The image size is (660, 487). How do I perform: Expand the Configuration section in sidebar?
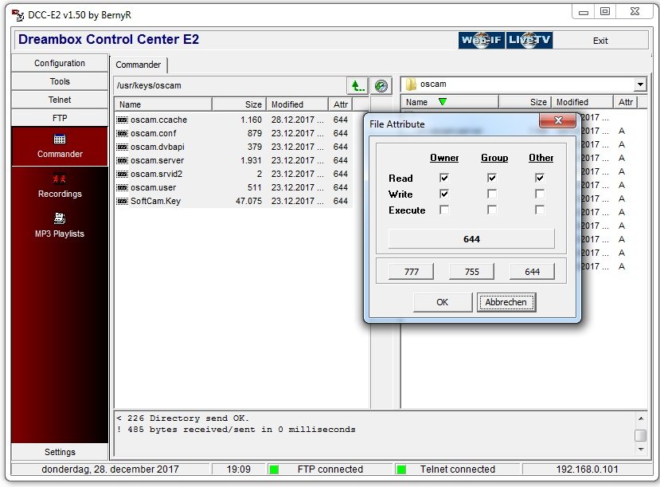click(x=60, y=63)
